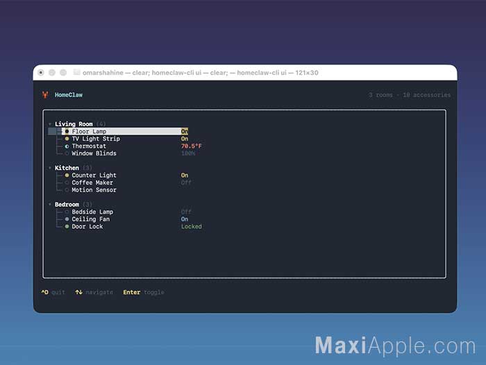This screenshot has height=365, width=486.
Task: Click the terminal window title text
Action: pos(201,73)
